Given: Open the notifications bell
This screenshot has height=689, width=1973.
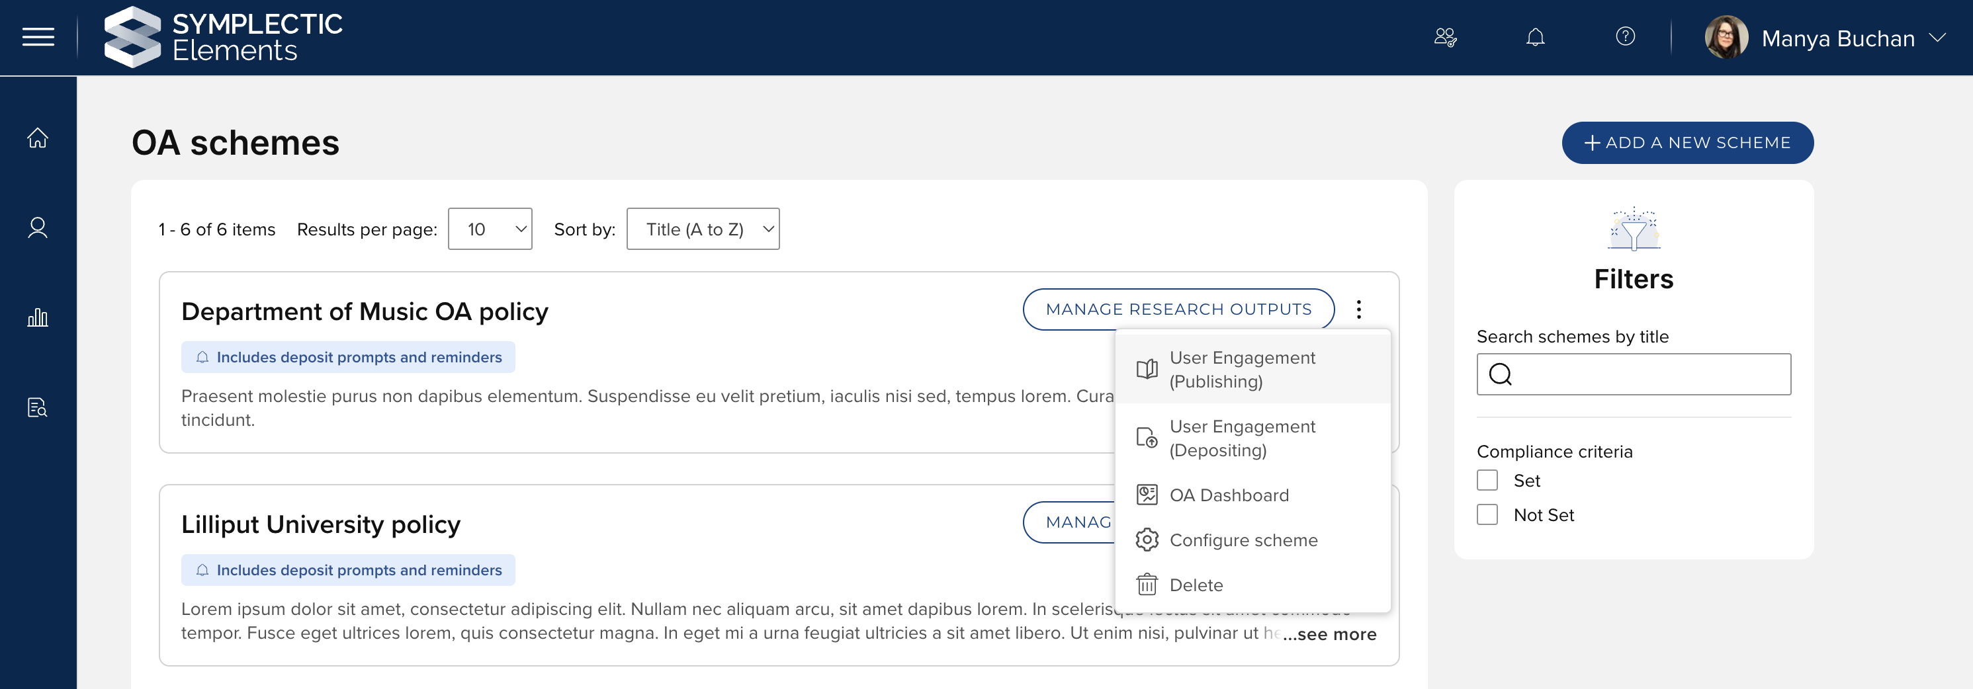Looking at the screenshot, I should (x=1535, y=37).
